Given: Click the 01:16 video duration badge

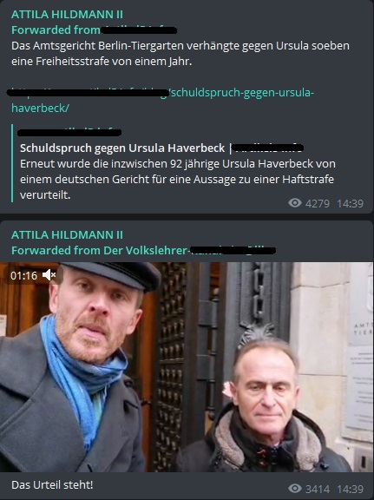Looking at the screenshot, I should click(23, 275).
